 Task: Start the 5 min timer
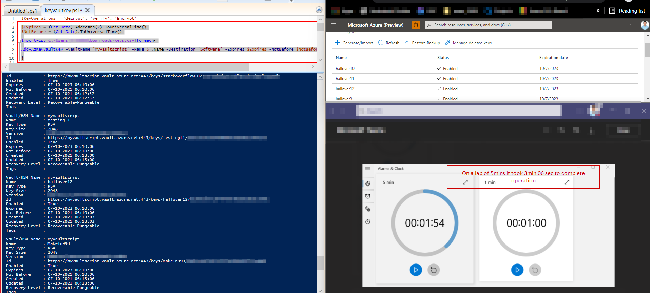pyautogui.click(x=416, y=270)
